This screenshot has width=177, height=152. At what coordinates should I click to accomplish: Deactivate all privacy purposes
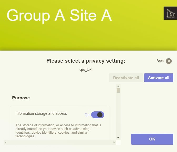tap(126, 78)
